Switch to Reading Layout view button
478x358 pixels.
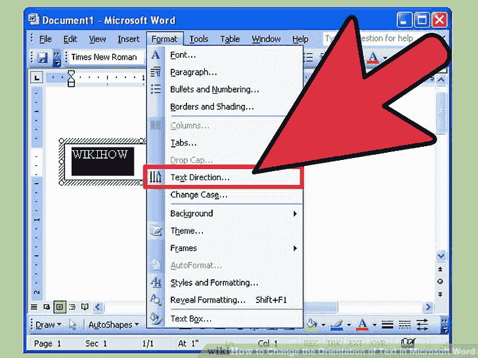85,307
